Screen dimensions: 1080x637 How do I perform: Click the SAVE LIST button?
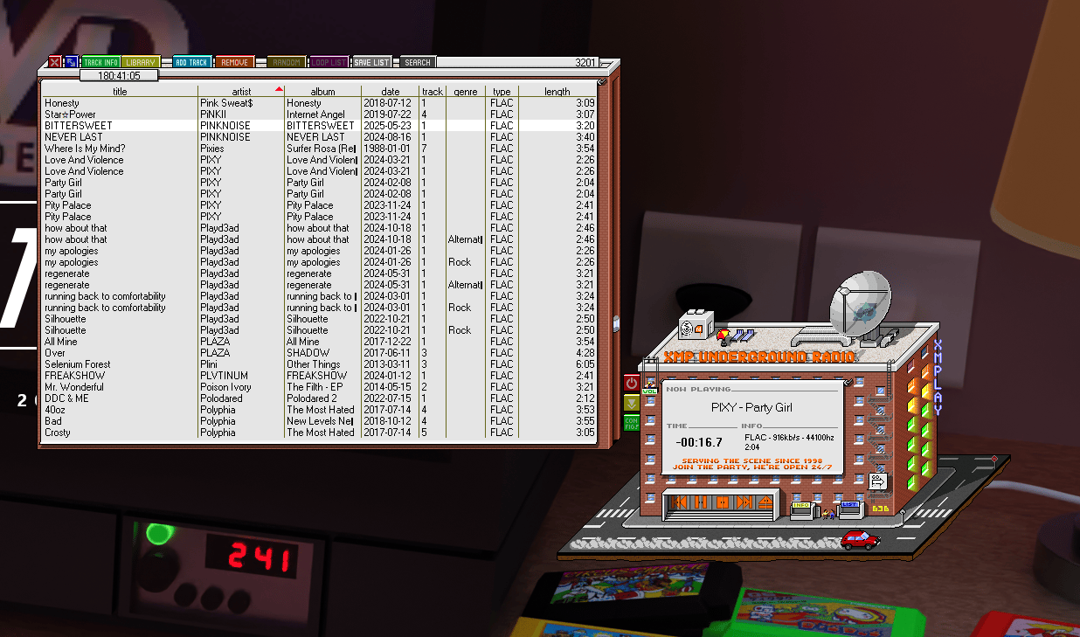click(371, 63)
